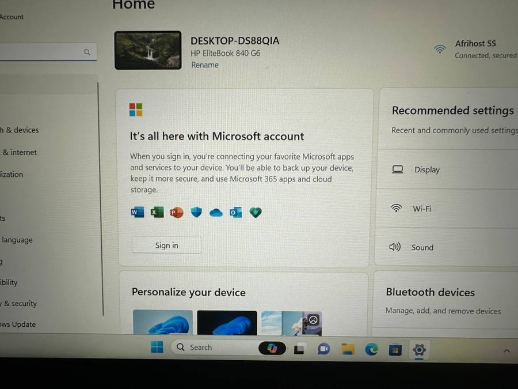Click the green Family Safety heart icon

coord(256,213)
